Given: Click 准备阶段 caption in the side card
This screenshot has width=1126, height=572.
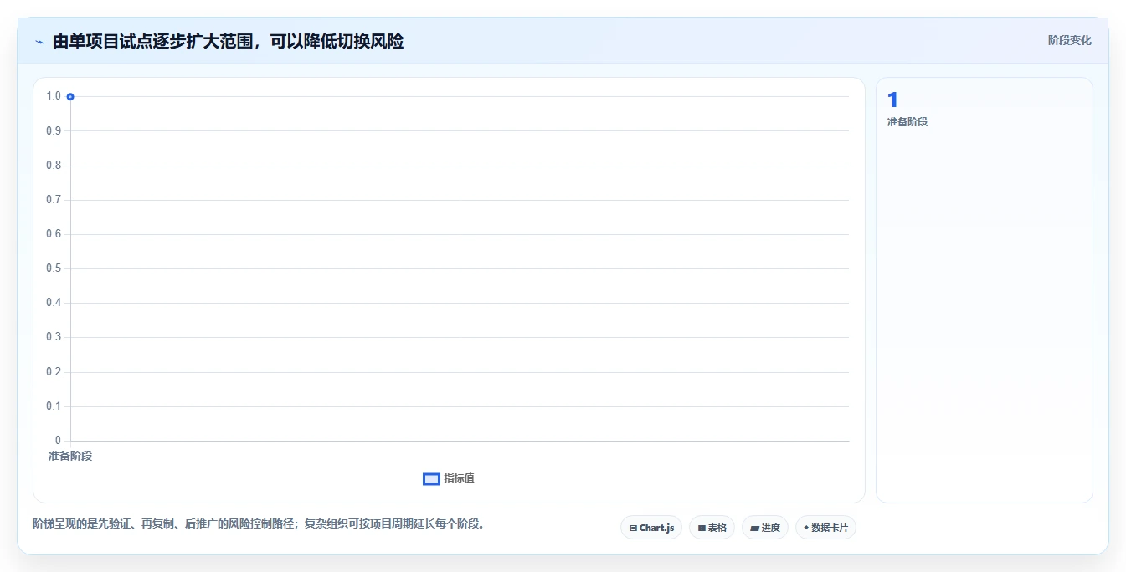Looking at the screenshot, I should point(907,122).
